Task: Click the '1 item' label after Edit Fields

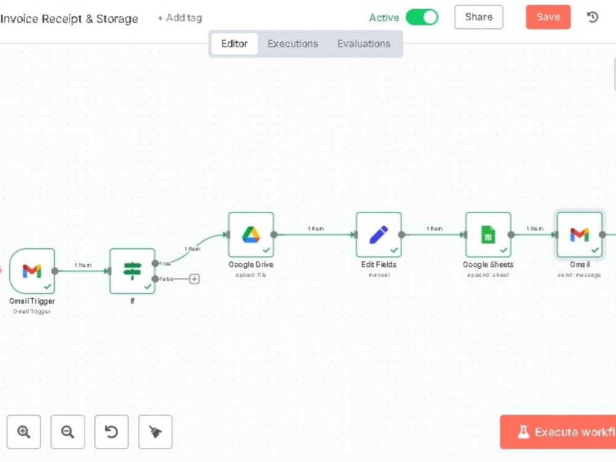Action: coord(434,229)
